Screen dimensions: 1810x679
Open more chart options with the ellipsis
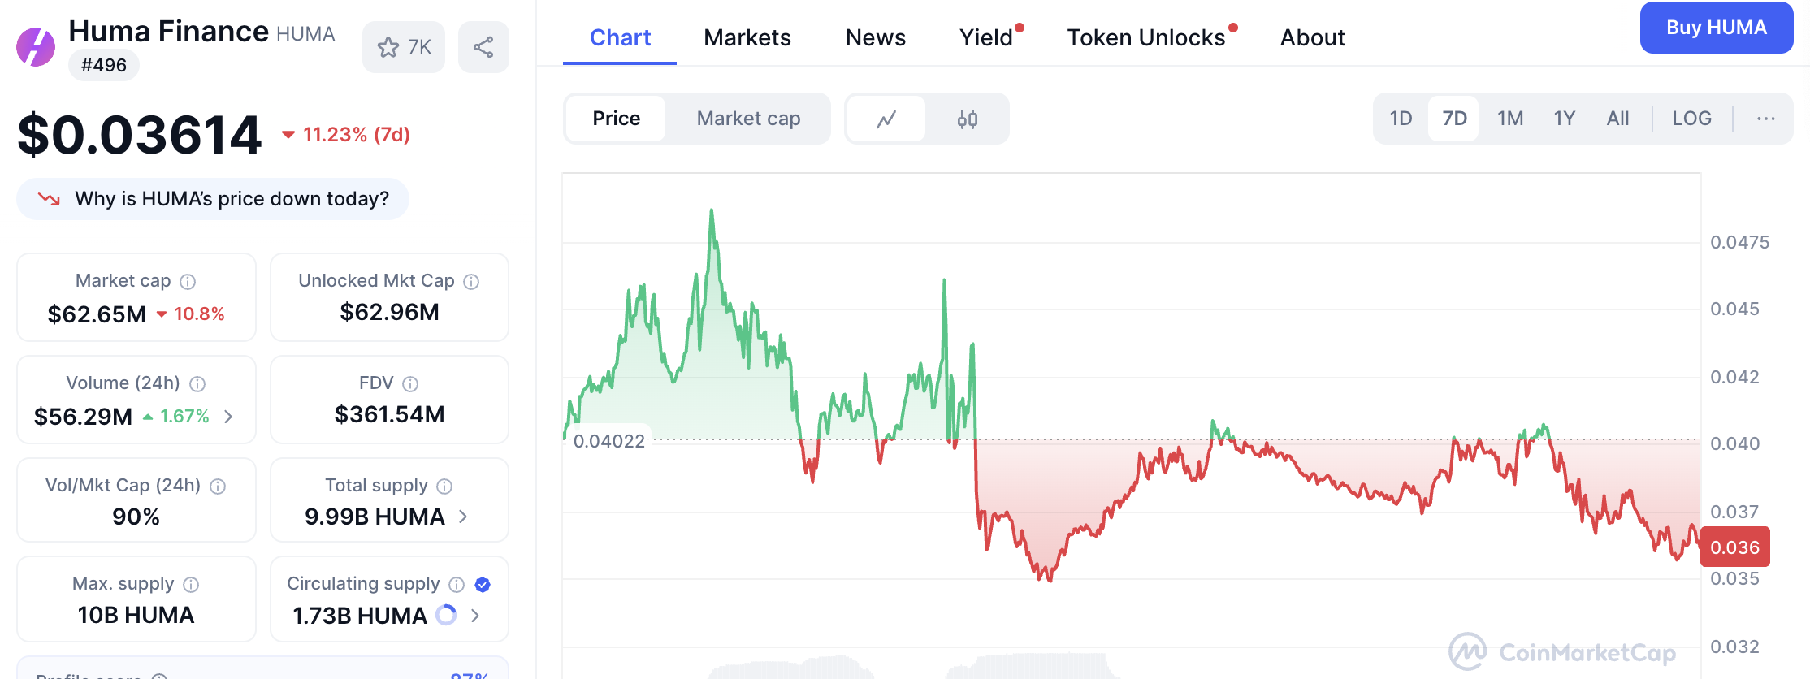point(1765,118)
